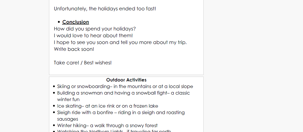Click the line 'Unfortunately, the holidays ended too fast!'

pos(105,8)
